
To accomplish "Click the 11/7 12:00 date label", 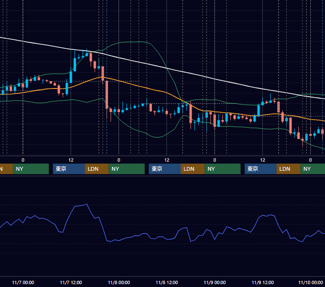I will pos(71,282).
